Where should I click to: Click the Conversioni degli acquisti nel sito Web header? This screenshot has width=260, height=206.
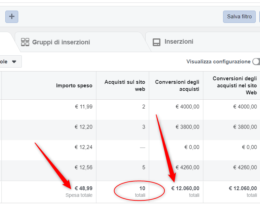click(234, 85)
